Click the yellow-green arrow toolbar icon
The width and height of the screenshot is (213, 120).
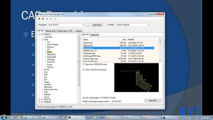point(51,19)
